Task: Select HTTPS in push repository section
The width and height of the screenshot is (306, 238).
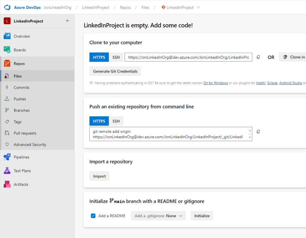Action: point(99,121)
